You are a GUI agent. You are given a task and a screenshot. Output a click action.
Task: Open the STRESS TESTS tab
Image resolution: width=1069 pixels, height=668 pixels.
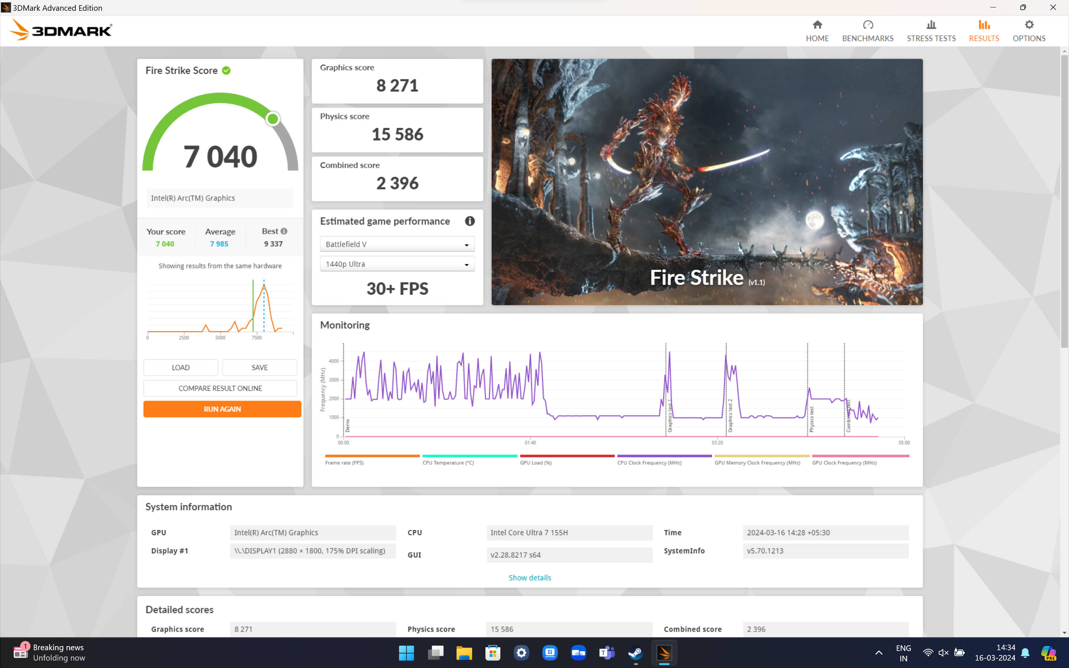coord(931,31)
